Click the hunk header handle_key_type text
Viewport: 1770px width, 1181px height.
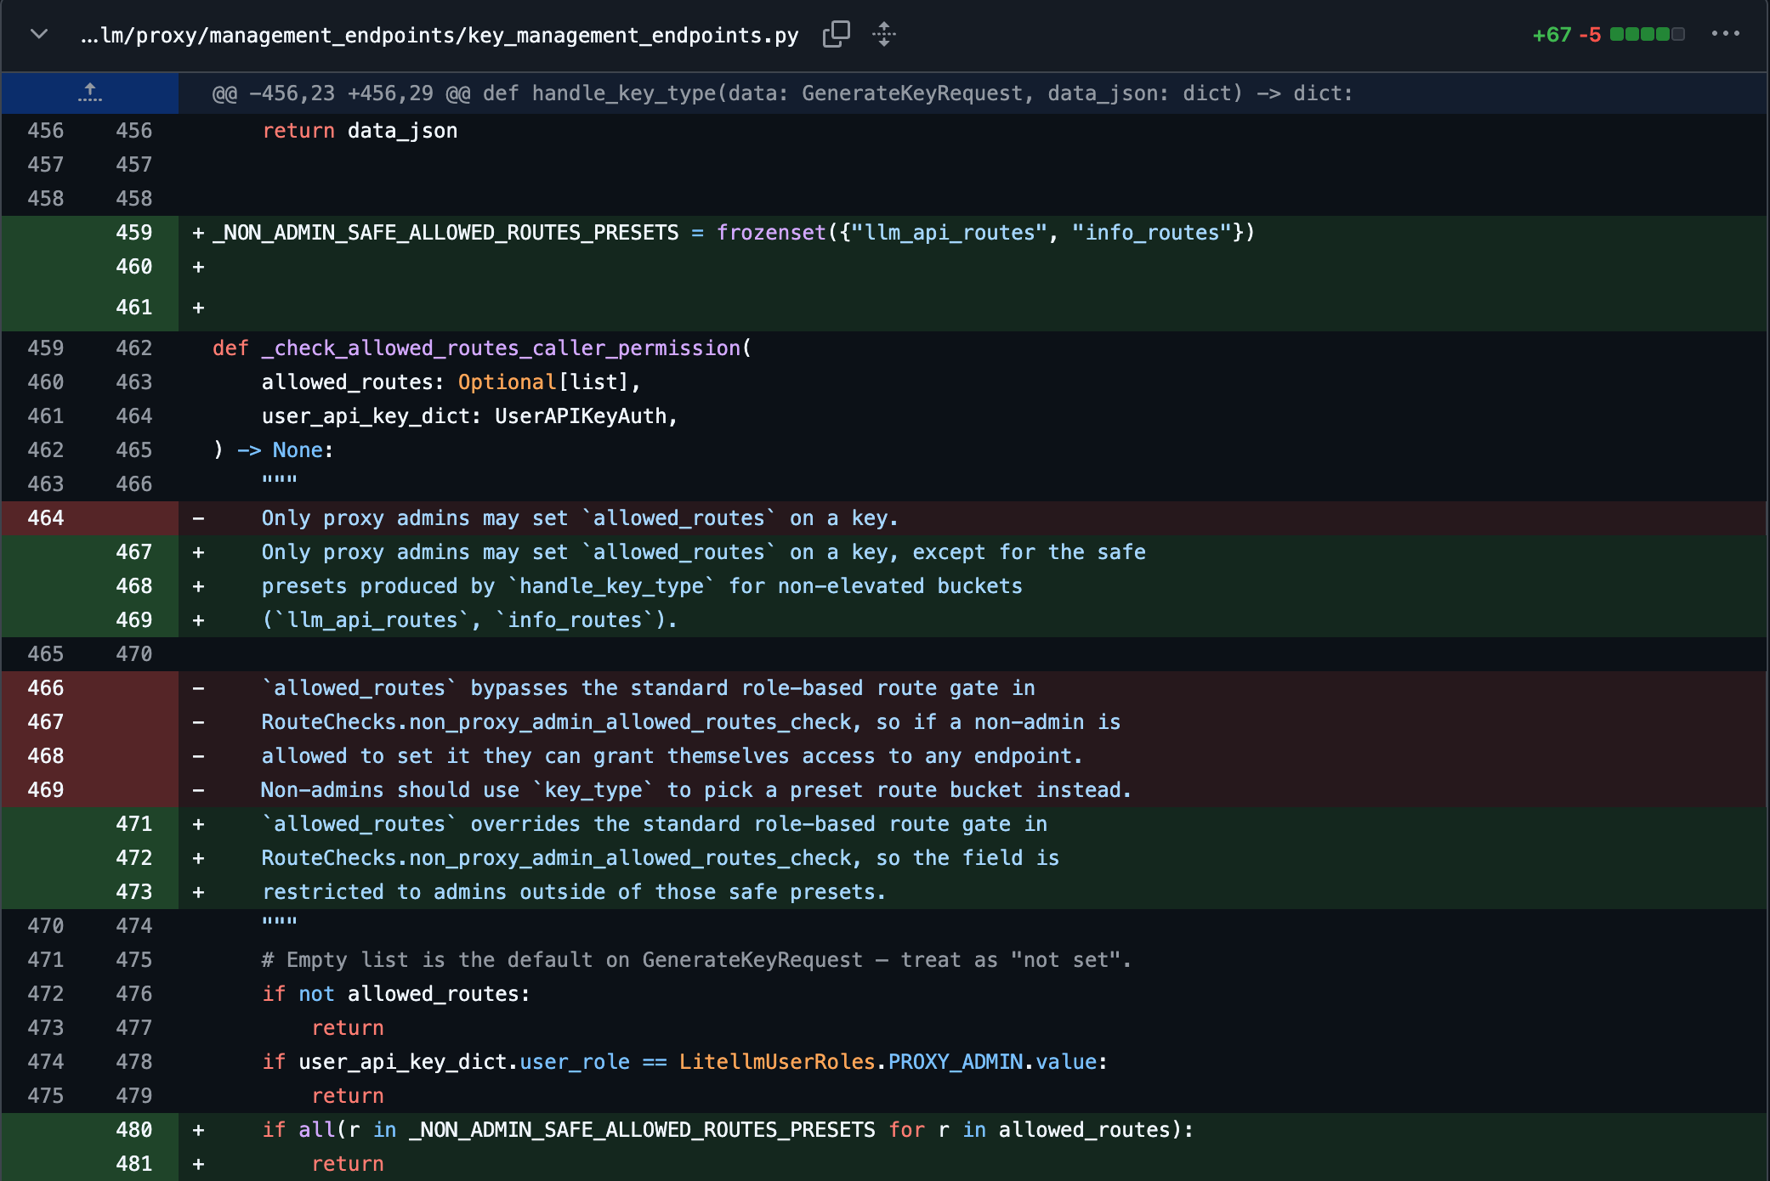[x=624, y=93]
